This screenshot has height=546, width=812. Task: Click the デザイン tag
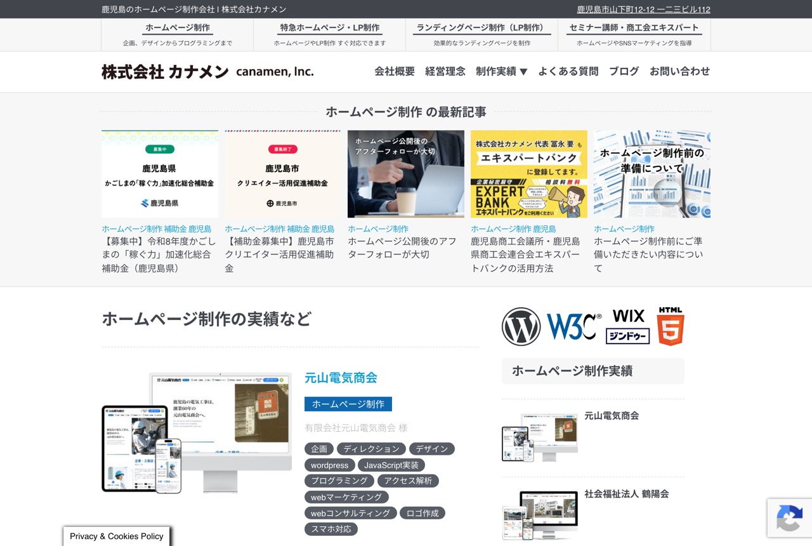[432, 449]
